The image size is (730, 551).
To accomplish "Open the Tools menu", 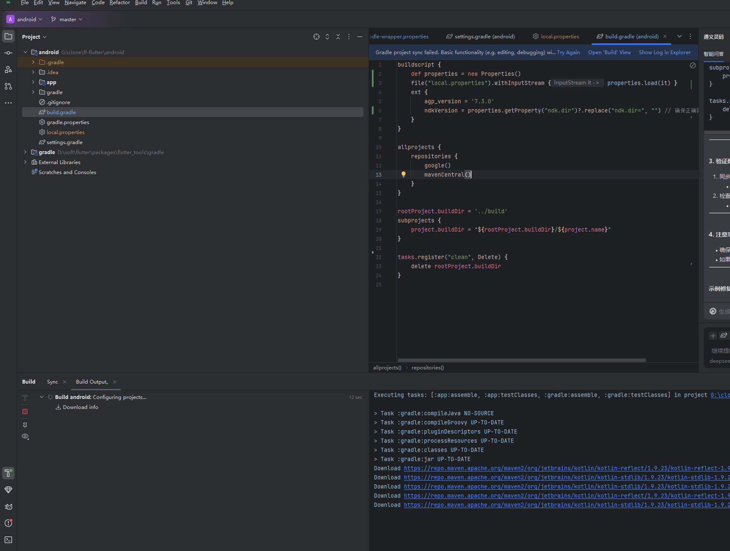I will coord(173,2).
